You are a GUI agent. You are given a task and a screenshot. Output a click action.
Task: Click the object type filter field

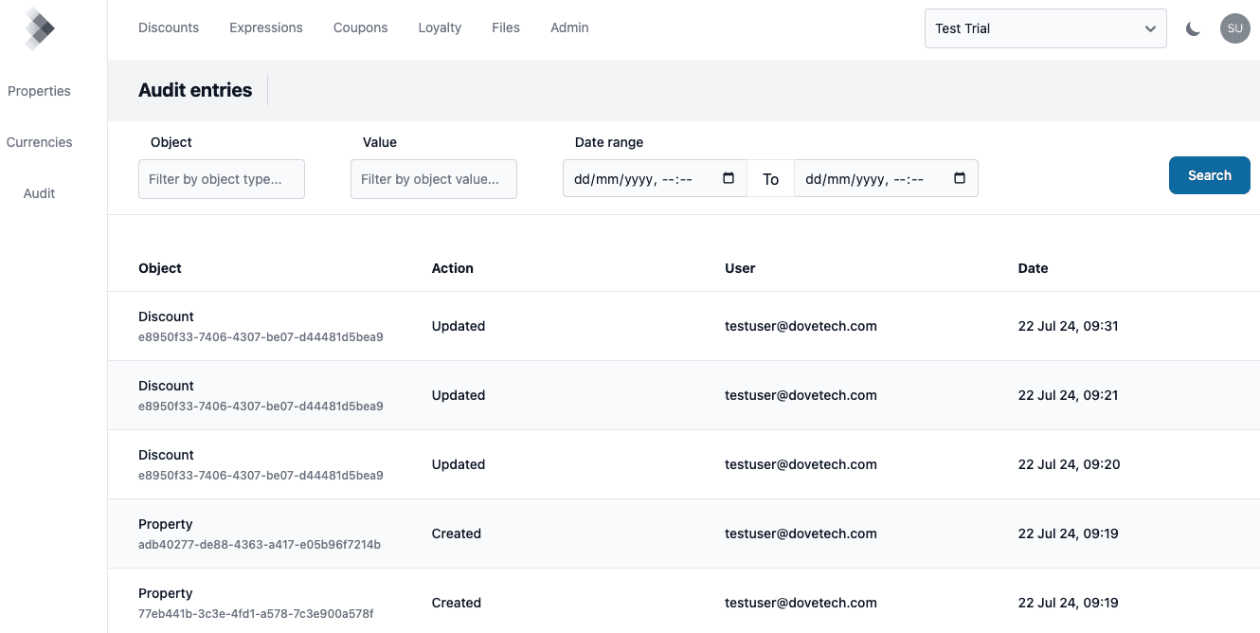[x=221, y=178]
